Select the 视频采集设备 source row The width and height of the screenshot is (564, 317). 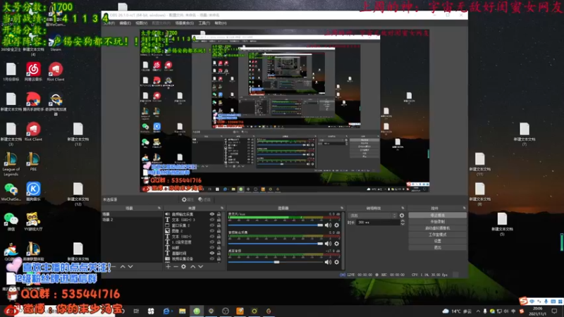pos(192,259)
